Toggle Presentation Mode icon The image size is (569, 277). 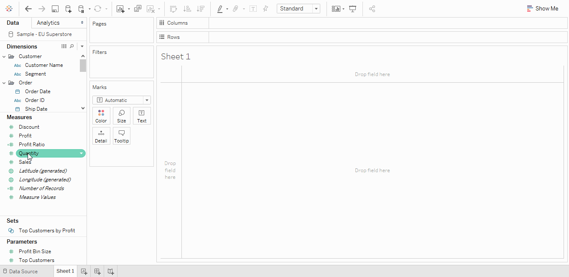coord(352,9)
